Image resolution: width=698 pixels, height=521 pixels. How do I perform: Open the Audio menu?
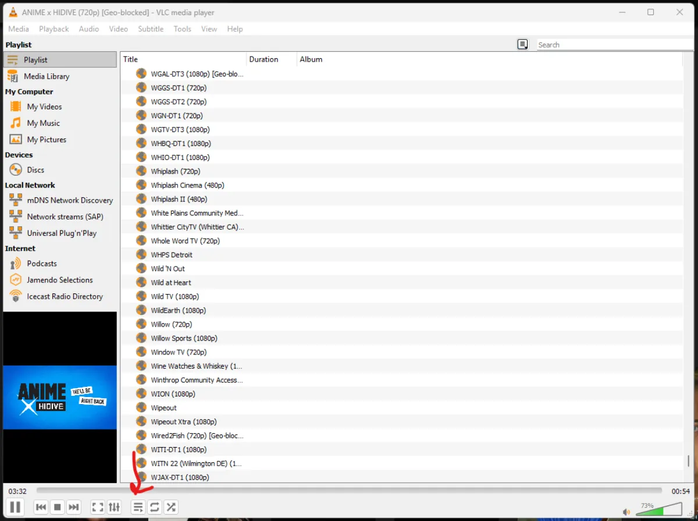click(x=89, y=29)
